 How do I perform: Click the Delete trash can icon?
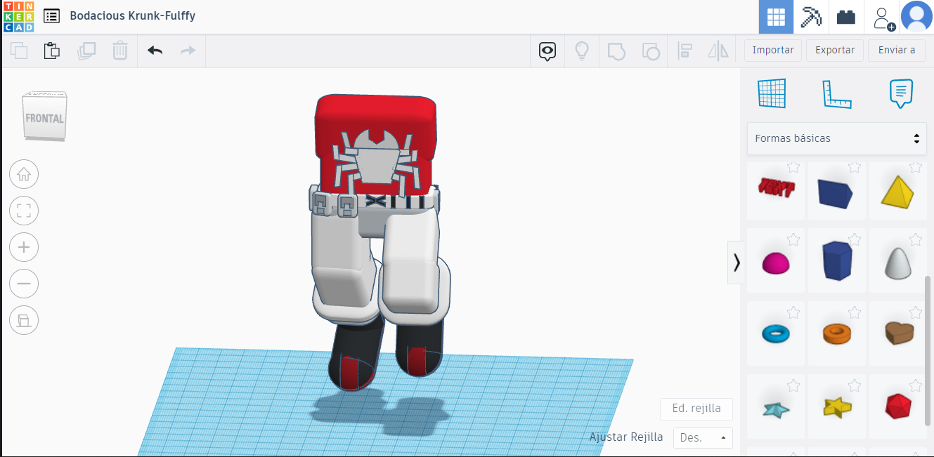120,51
